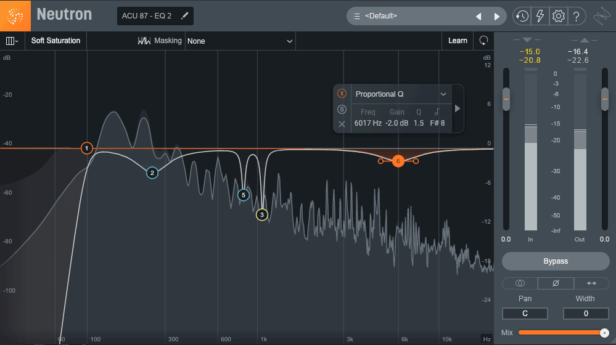This screenshot has width=616, height=345.
Task: Toggle the band power button
Action: click(342, 94)
